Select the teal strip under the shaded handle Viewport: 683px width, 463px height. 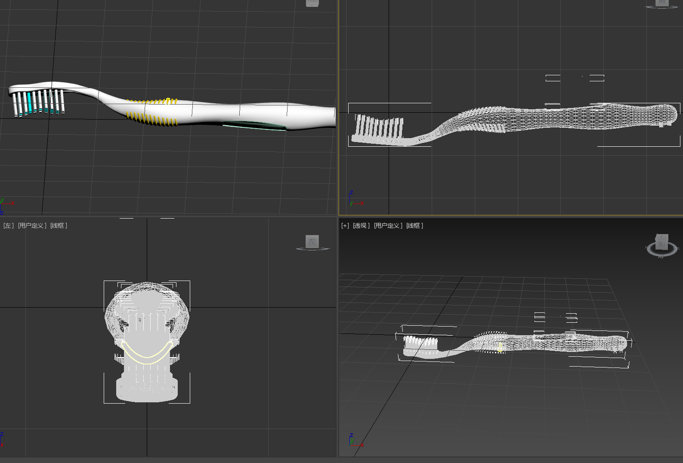pyautogui.click(x=254, y=126)
